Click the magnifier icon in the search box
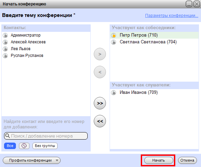201x167 pixels. tap(8, 136)
